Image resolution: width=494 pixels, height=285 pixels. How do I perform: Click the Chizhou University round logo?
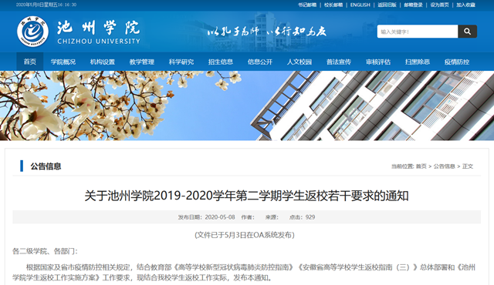tap(32, 32)
